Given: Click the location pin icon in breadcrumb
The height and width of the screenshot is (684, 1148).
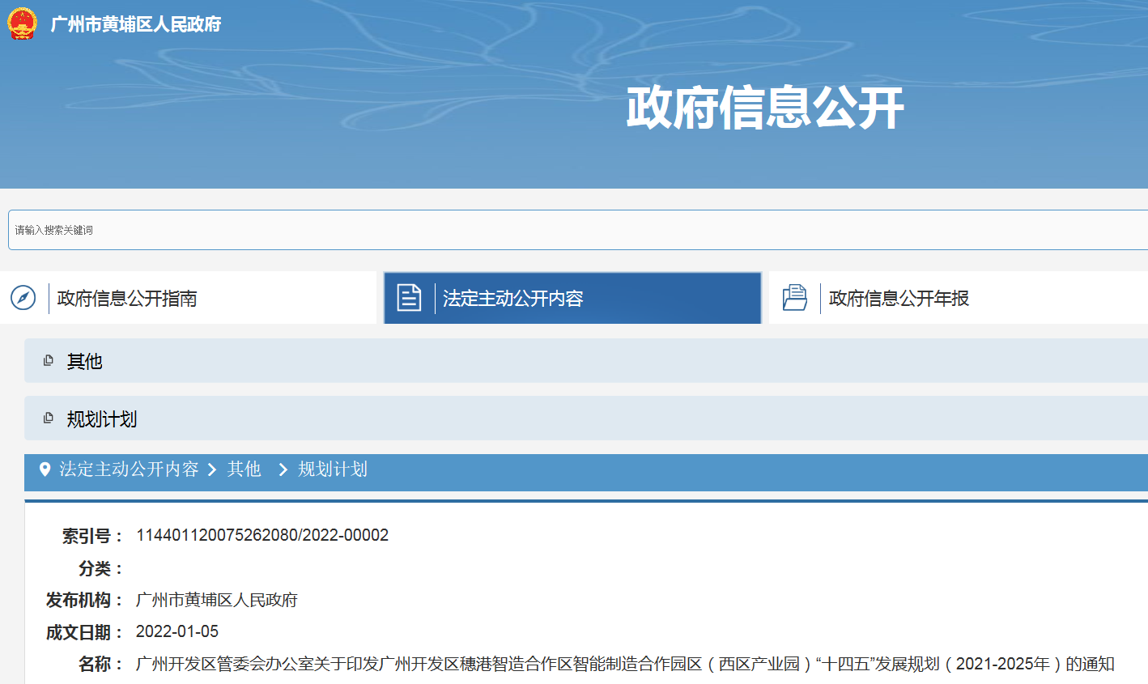Looking at the screenshot, I should pos(45,469).
